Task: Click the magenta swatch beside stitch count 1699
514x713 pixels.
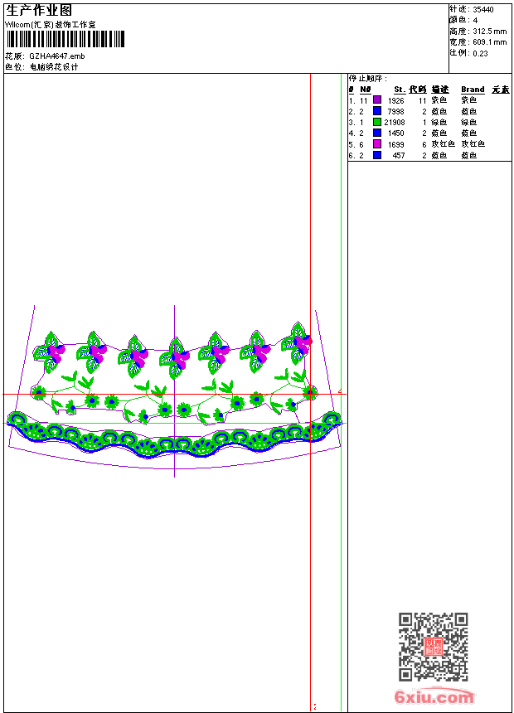Action: tap(377, 144)
